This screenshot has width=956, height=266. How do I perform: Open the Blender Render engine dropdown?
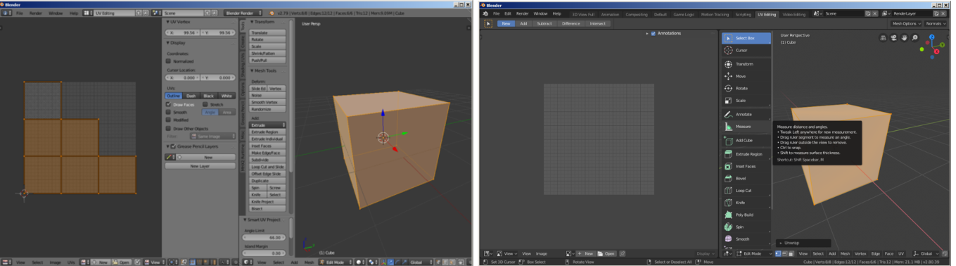243,13
